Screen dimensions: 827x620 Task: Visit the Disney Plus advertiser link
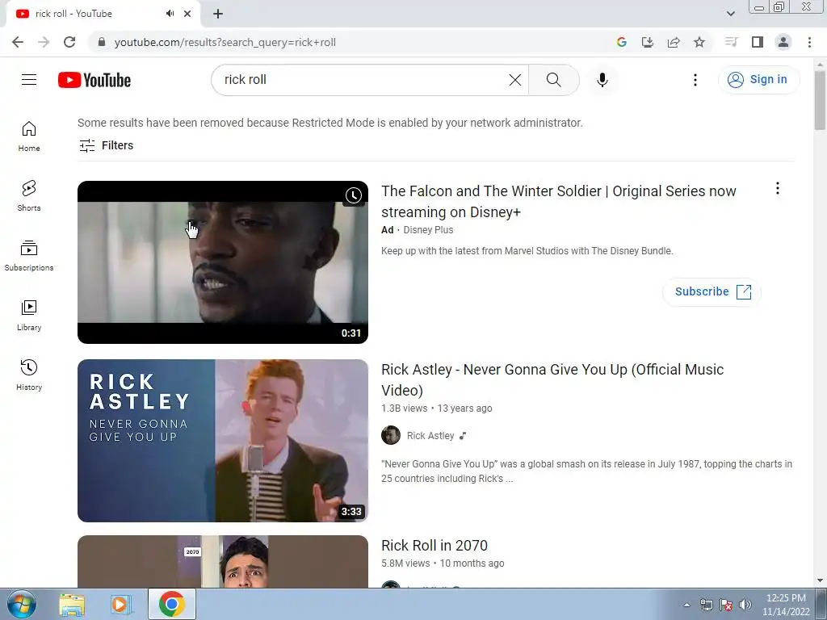[x=428, y=230]
